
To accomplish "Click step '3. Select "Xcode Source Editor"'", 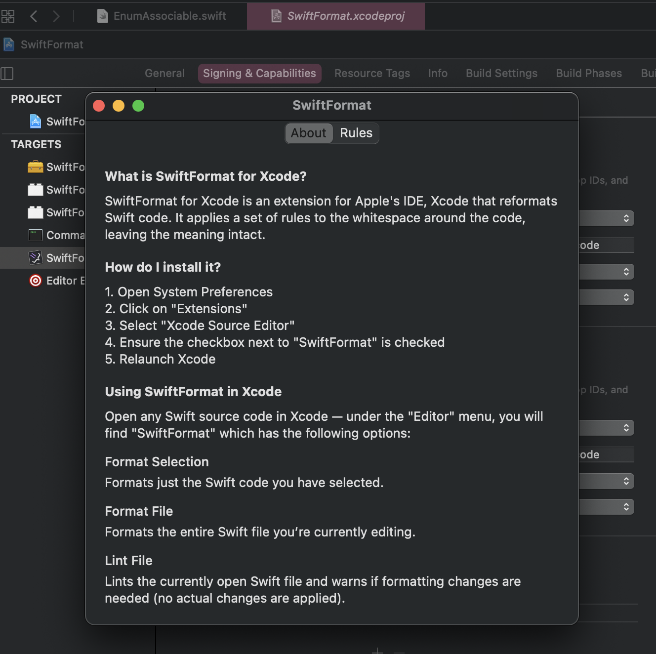I will 200,326.
